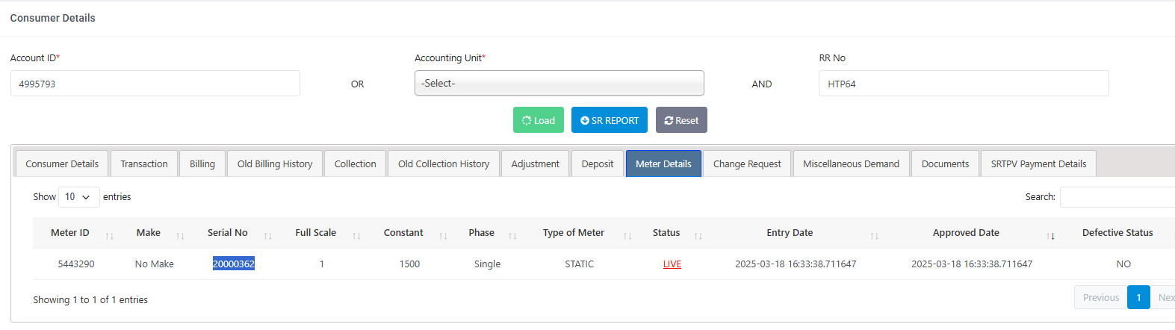Expand the Show entries count dropdown
The width and height of the screenshot is (1175, 330).
78,197
